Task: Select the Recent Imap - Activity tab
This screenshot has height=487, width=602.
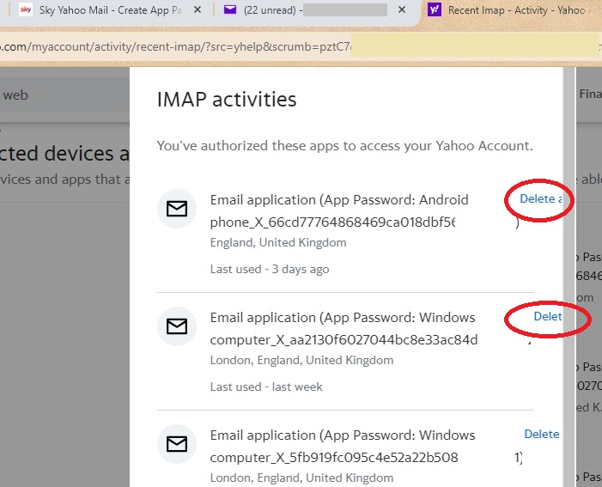Action: pos(517,10)
